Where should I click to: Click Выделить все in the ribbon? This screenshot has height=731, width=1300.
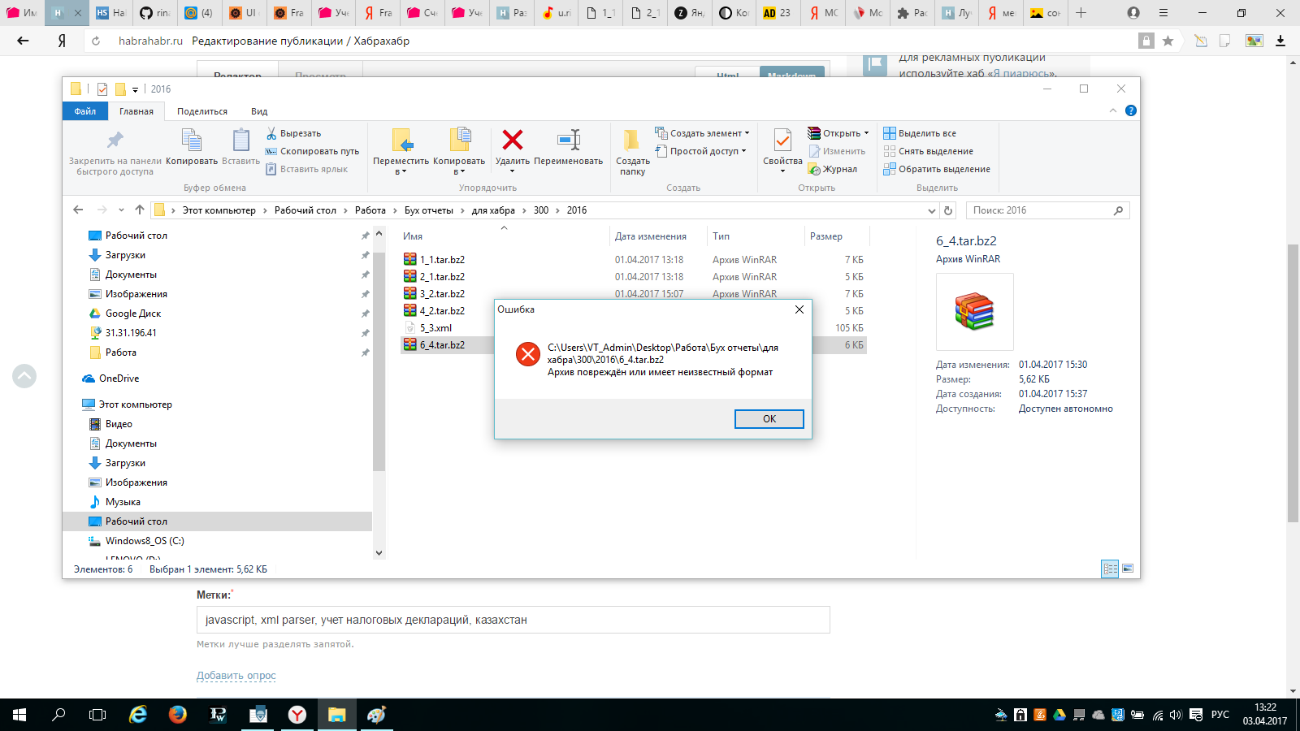click(x=920, y=133)
